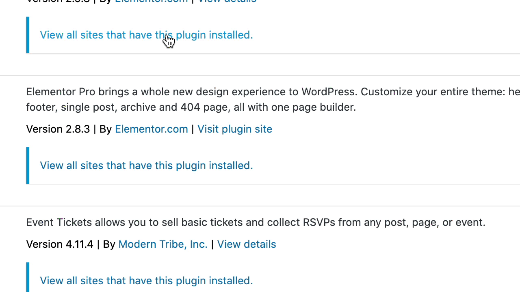Viewport: 520px width, 292px height.
Task: Click the 'footer, single post, archive and 404 page' line
Action: (191, 107)
